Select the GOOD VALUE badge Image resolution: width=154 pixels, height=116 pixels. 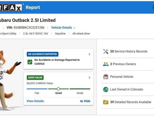pos(35,78)
